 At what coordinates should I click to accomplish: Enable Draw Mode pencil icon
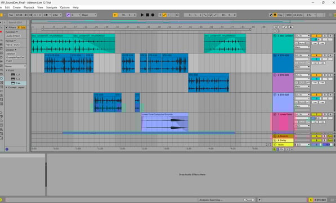pos(271,15)
